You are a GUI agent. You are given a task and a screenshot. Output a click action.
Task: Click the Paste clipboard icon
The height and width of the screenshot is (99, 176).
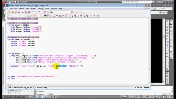pyautogui.click(x=29, y=12)
